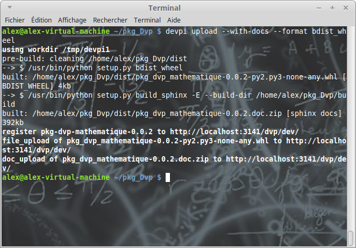356x248 pixels.
Task: Click the 'doc_upload of' output line
Action: click(29, 159)
